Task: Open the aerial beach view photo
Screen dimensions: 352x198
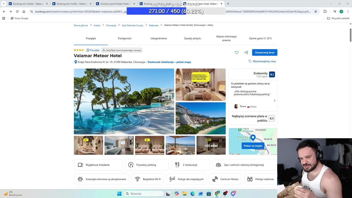Action: [x=201, y=118]
